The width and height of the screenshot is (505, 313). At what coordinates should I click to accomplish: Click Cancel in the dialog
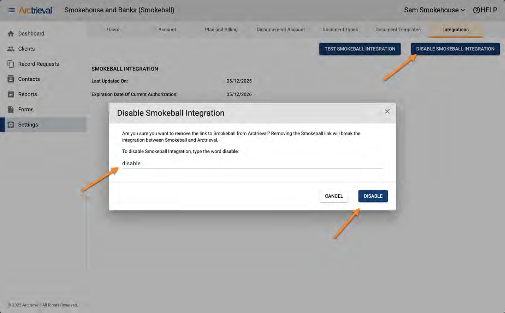(x=334, y=196)
